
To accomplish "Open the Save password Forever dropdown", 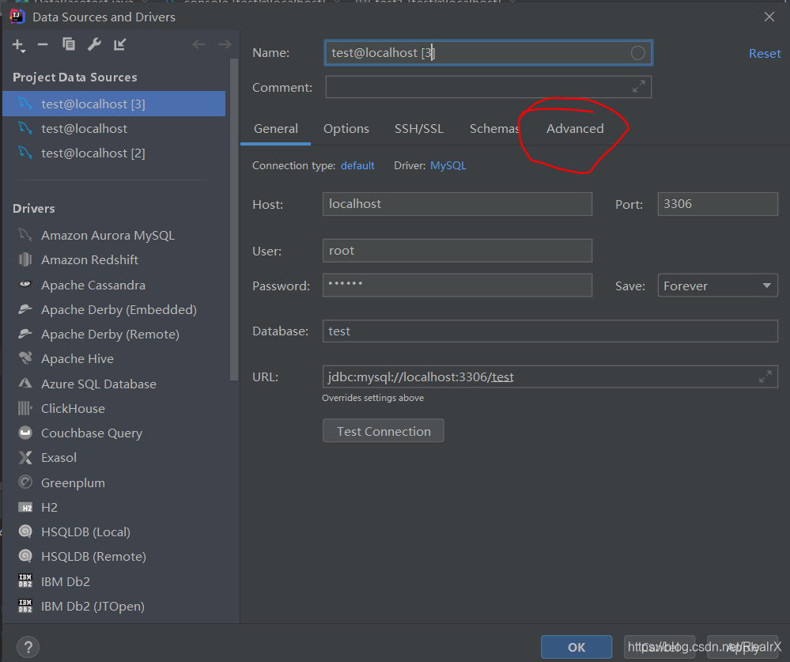I will pyautogui.click(x=717, y=286).
